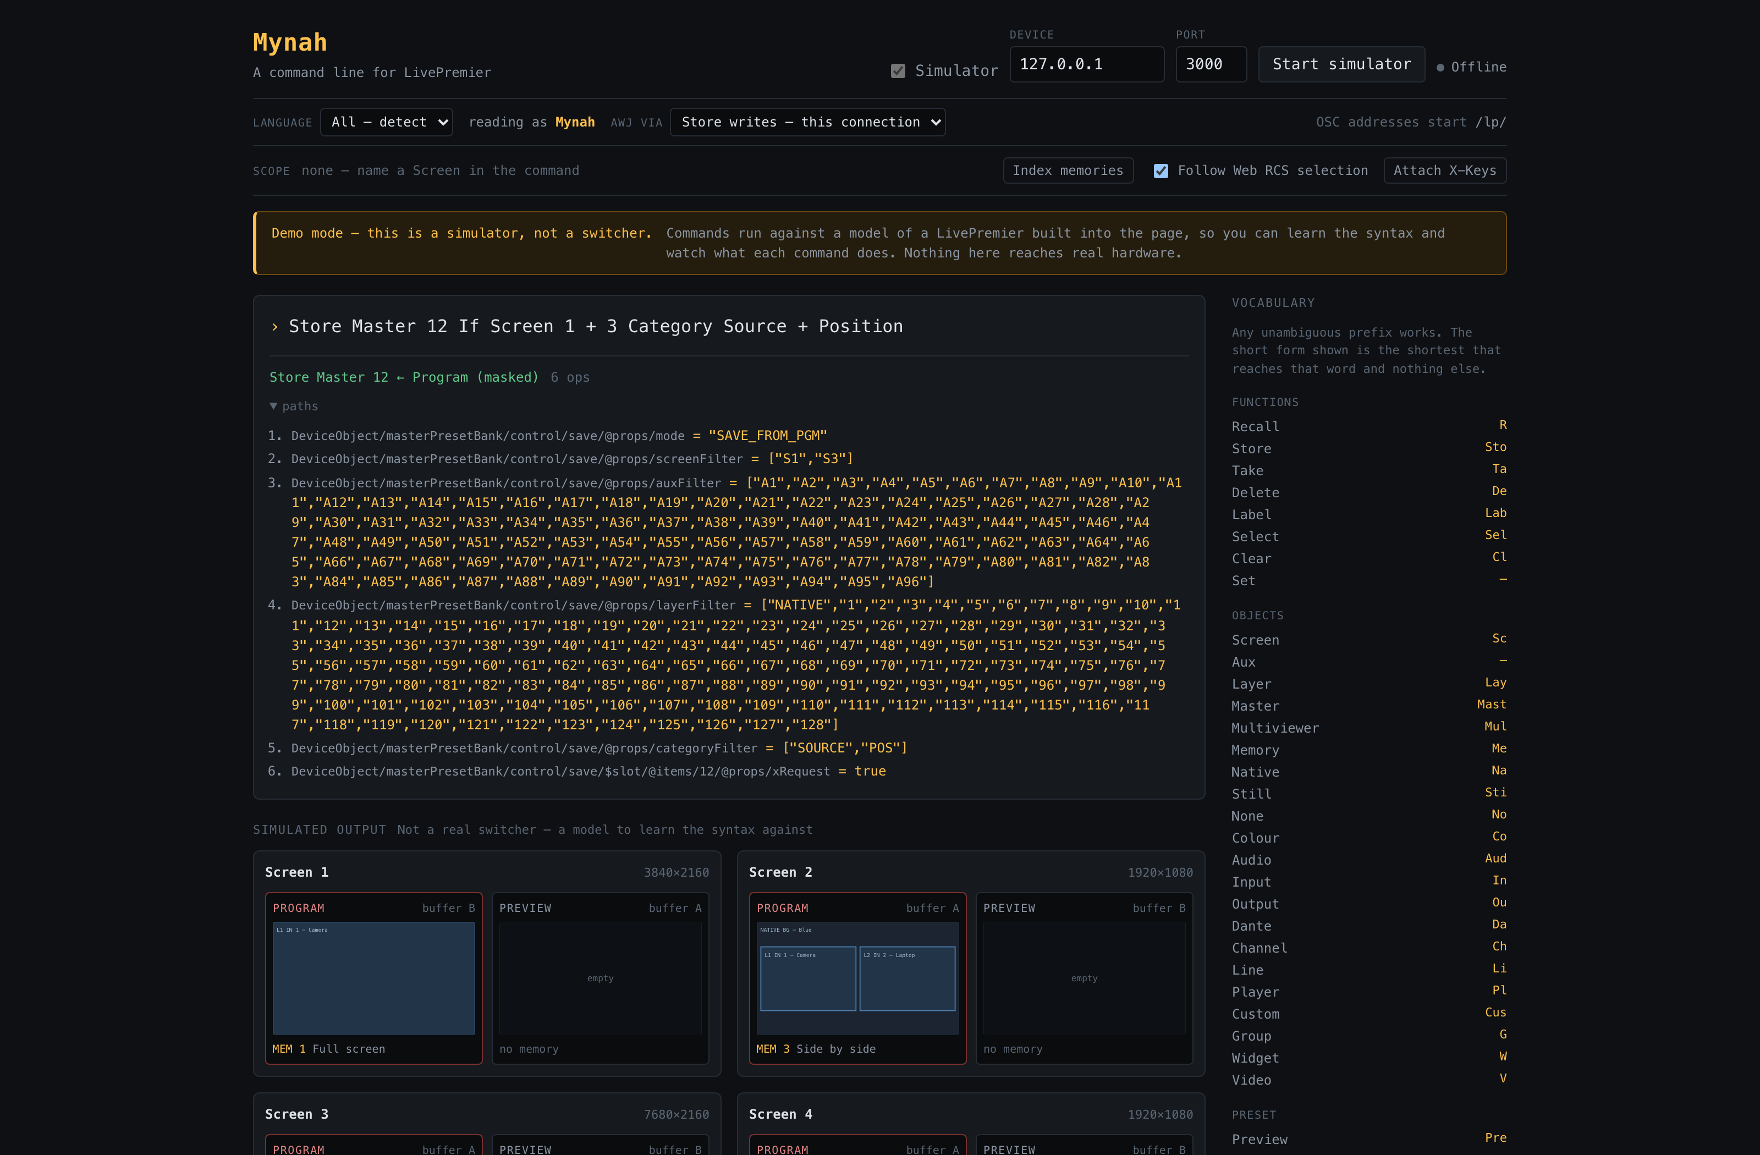Click 'Delete' in the vocabulary list

[x=1255, y=493]
